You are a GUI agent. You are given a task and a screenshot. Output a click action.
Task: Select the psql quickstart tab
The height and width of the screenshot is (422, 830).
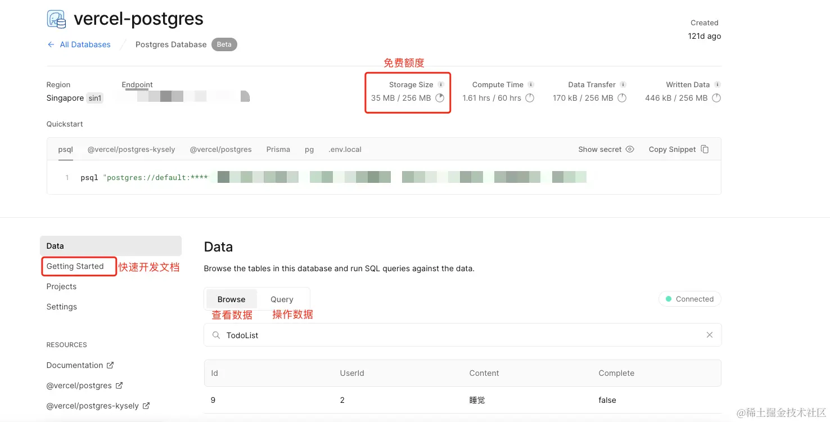tap(66, 149)
